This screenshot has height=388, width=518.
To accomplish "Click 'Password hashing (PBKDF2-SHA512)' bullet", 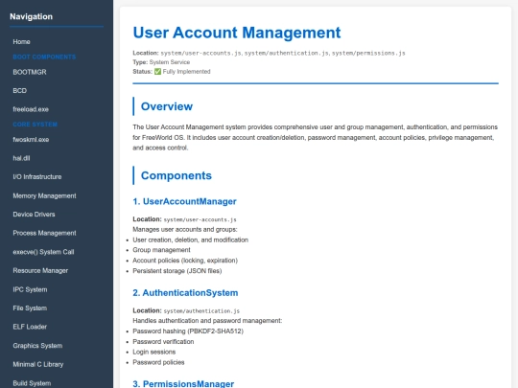I will (x=188, y=331).
